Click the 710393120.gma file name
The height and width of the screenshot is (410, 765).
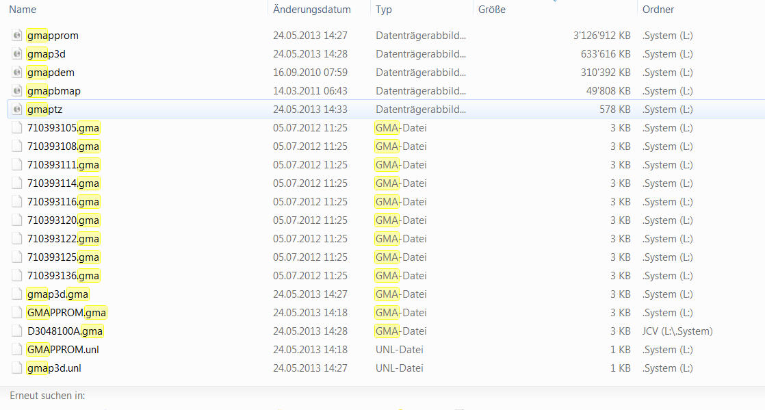[x=64, y=220]
